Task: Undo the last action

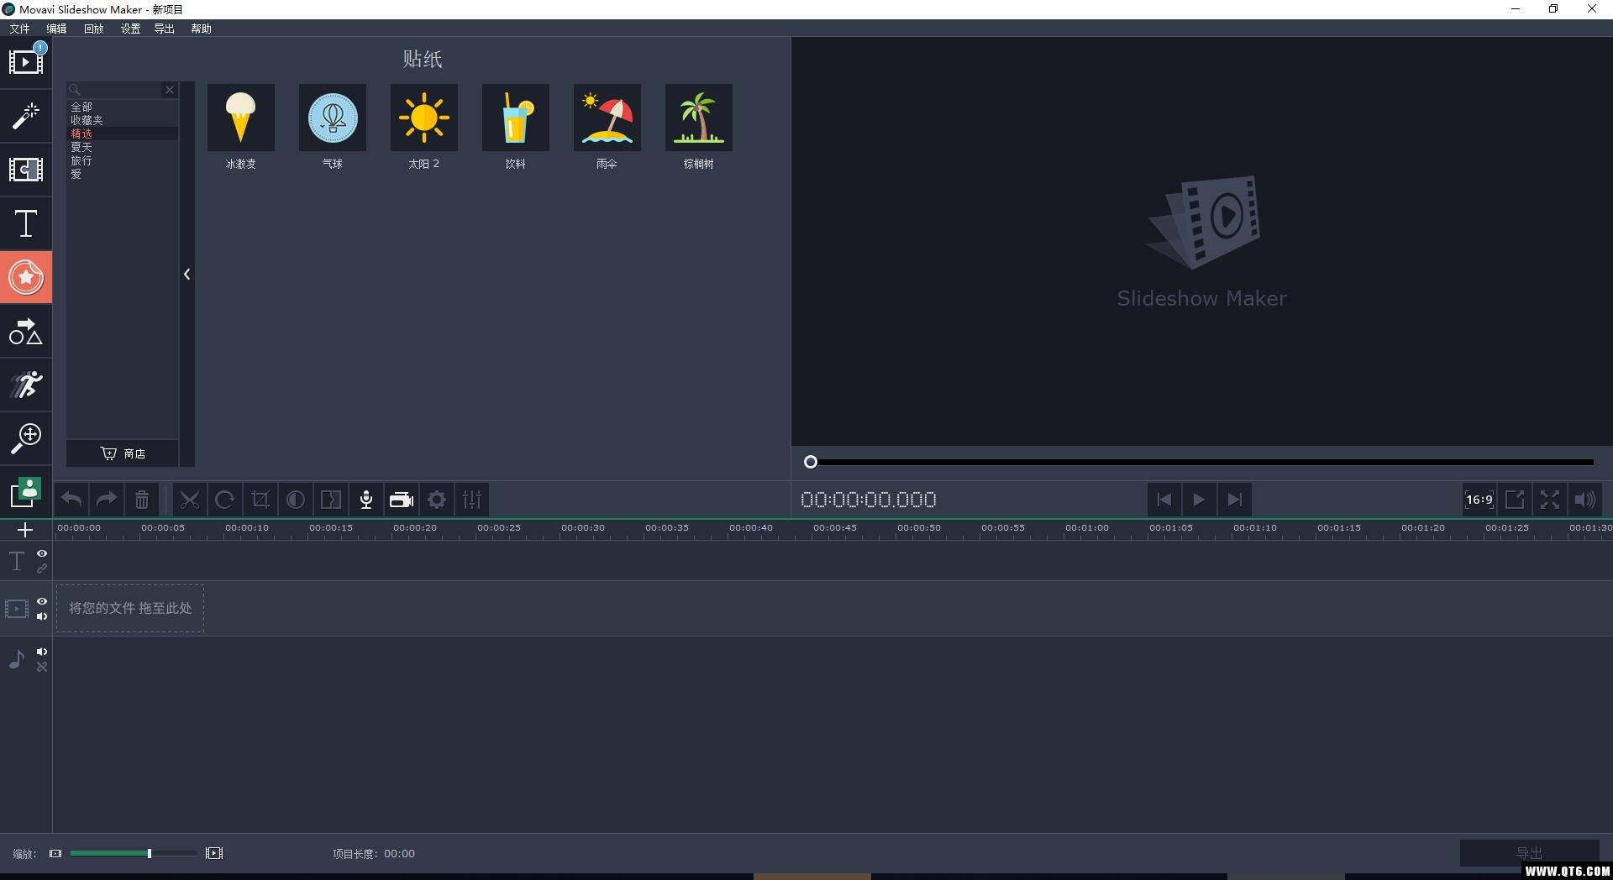Action: click(x=71, y=500)
